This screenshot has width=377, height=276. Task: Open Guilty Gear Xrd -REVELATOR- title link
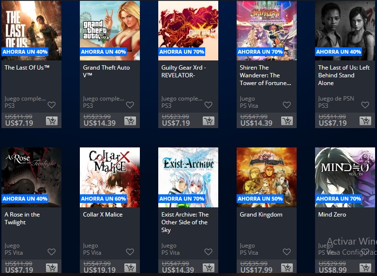tap(183, 72)
